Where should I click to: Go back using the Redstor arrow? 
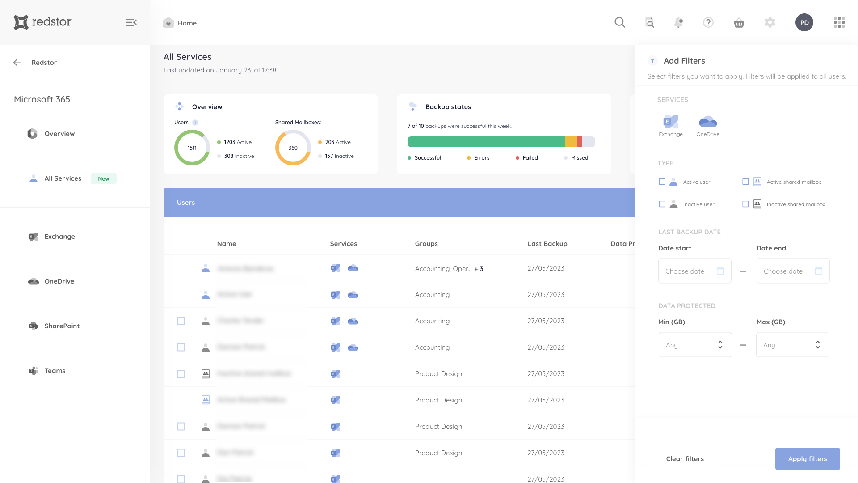point(17,63)
